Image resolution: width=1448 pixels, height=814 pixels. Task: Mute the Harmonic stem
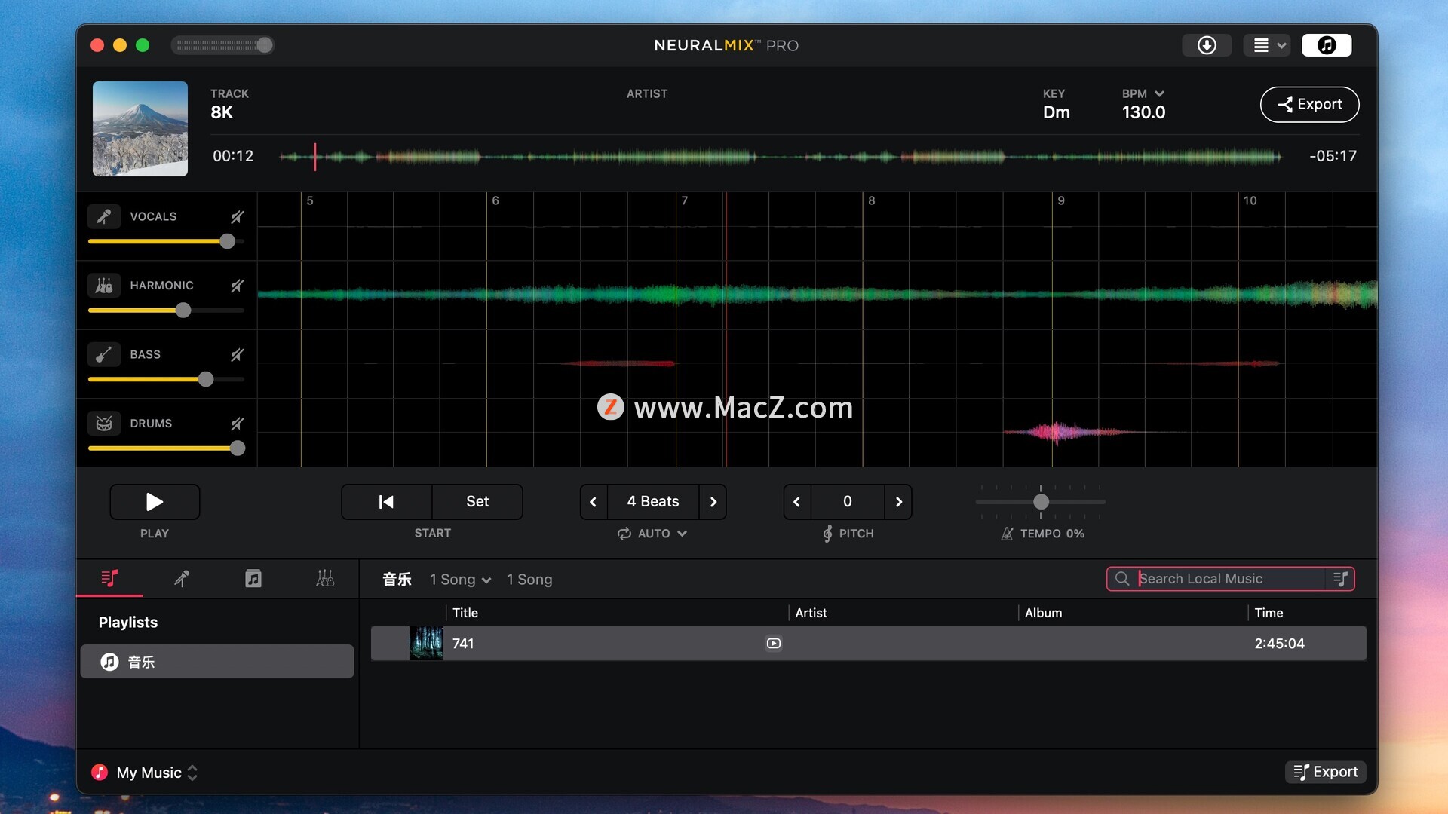tap(237, 286)
